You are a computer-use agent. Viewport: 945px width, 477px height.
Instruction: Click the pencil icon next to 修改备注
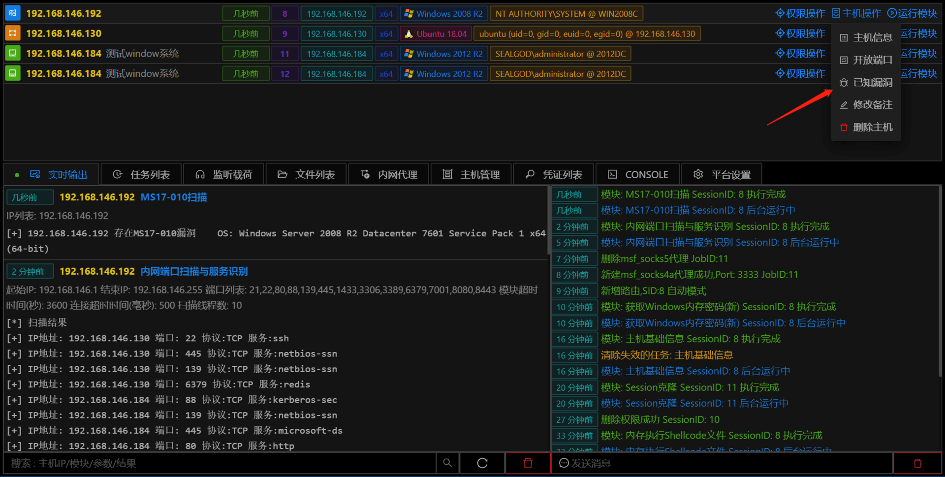[844, 105]
